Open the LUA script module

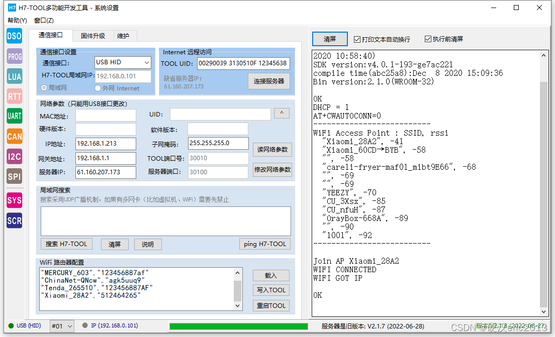click(14, 76)
